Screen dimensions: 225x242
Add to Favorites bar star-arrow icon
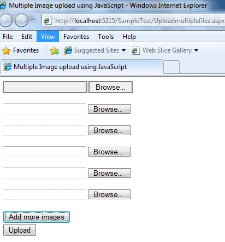pos(55,50)
